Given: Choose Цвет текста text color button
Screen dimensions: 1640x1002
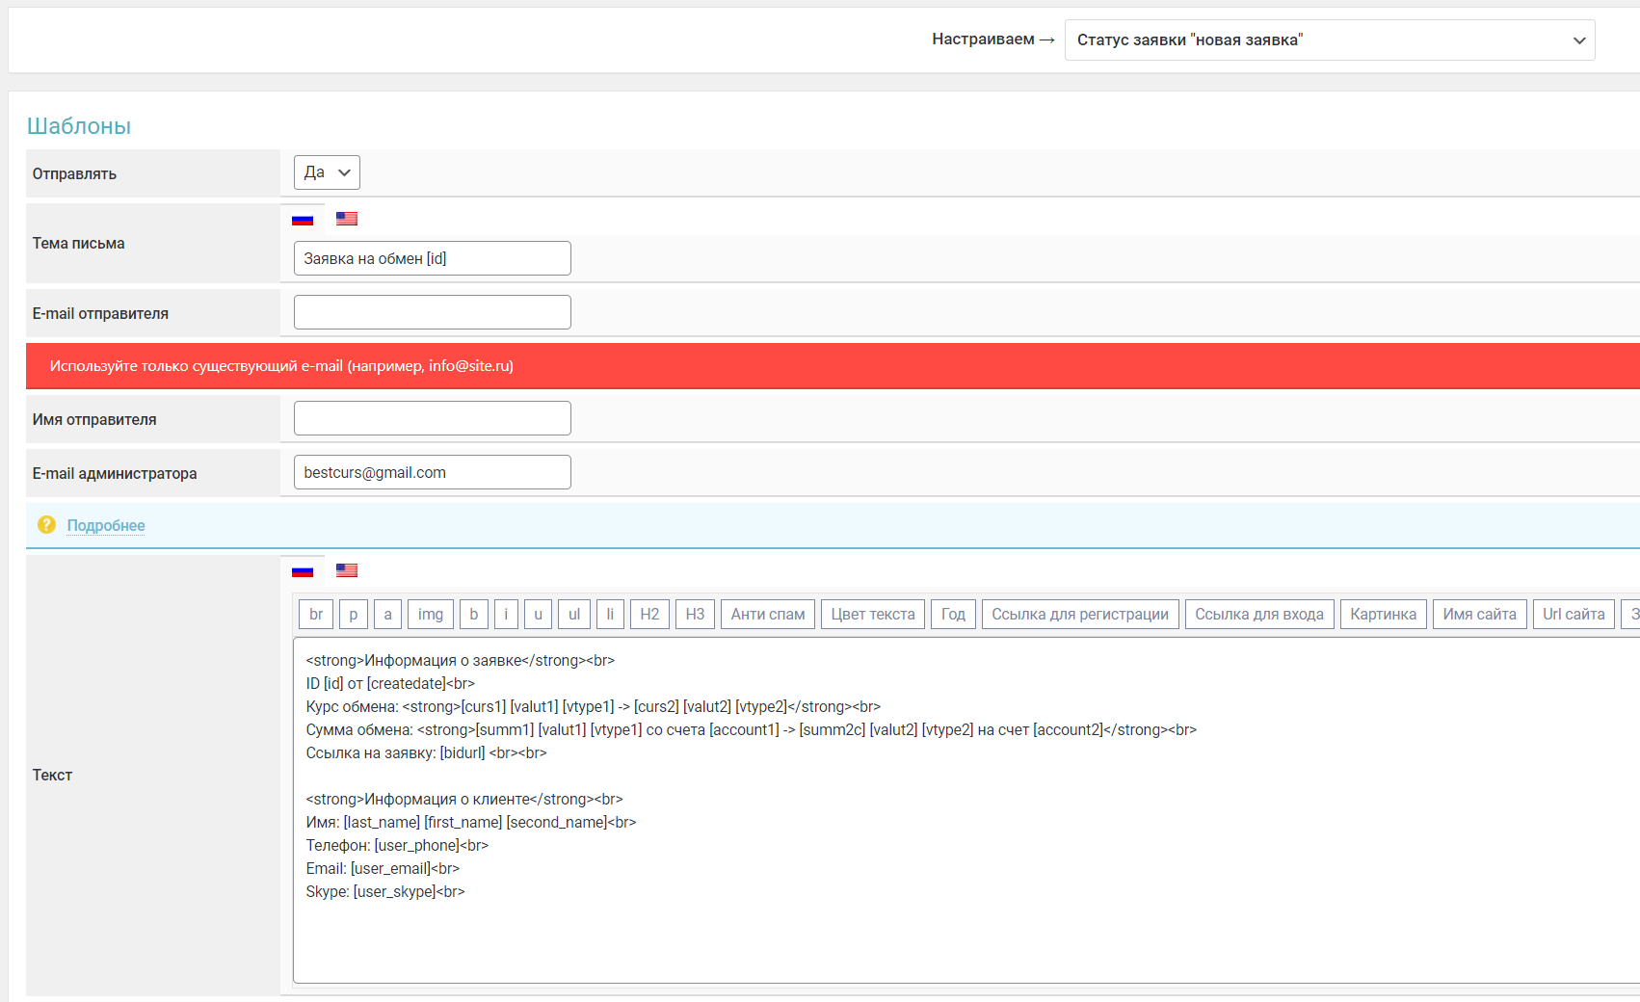Looking at the screenshot, I should [872, 615].
